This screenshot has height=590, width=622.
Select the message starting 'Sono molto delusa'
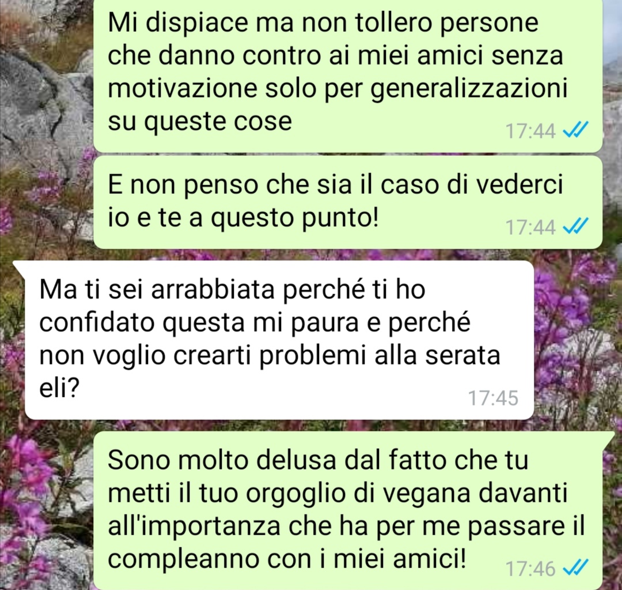[347, 510]
